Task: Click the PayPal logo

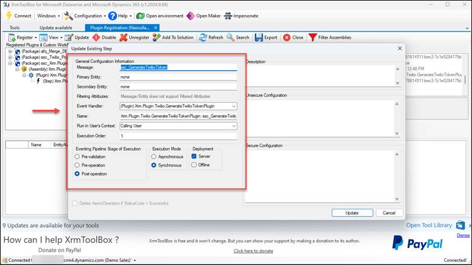Action: [417, 243]
